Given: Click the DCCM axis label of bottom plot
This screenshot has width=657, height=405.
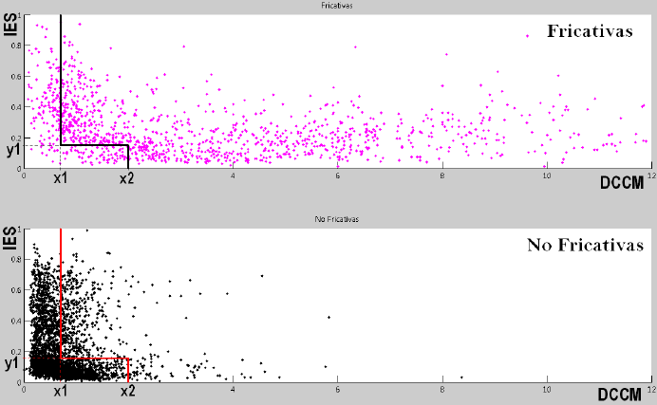Looking at the screenshot, I should click(619, 395).
